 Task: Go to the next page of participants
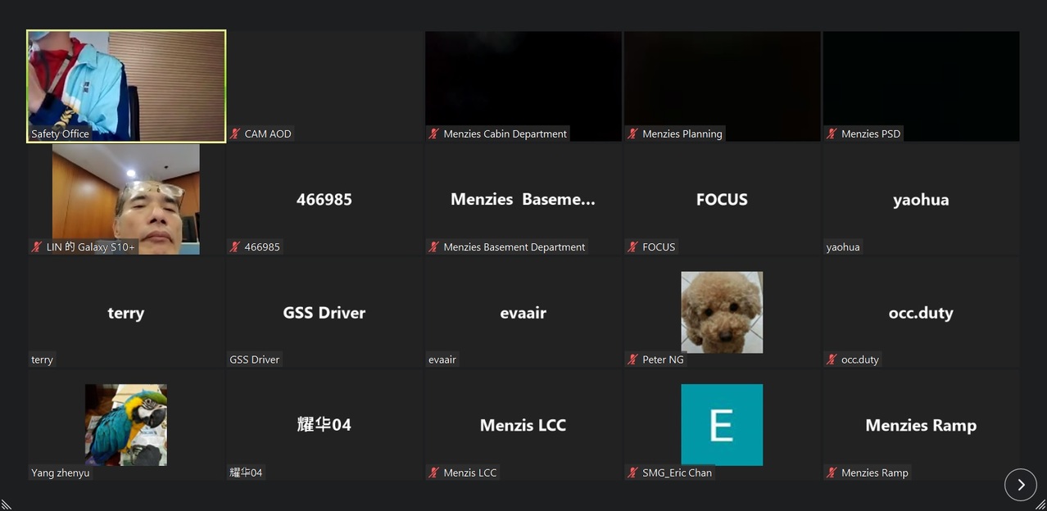(x=1020, y=485)
